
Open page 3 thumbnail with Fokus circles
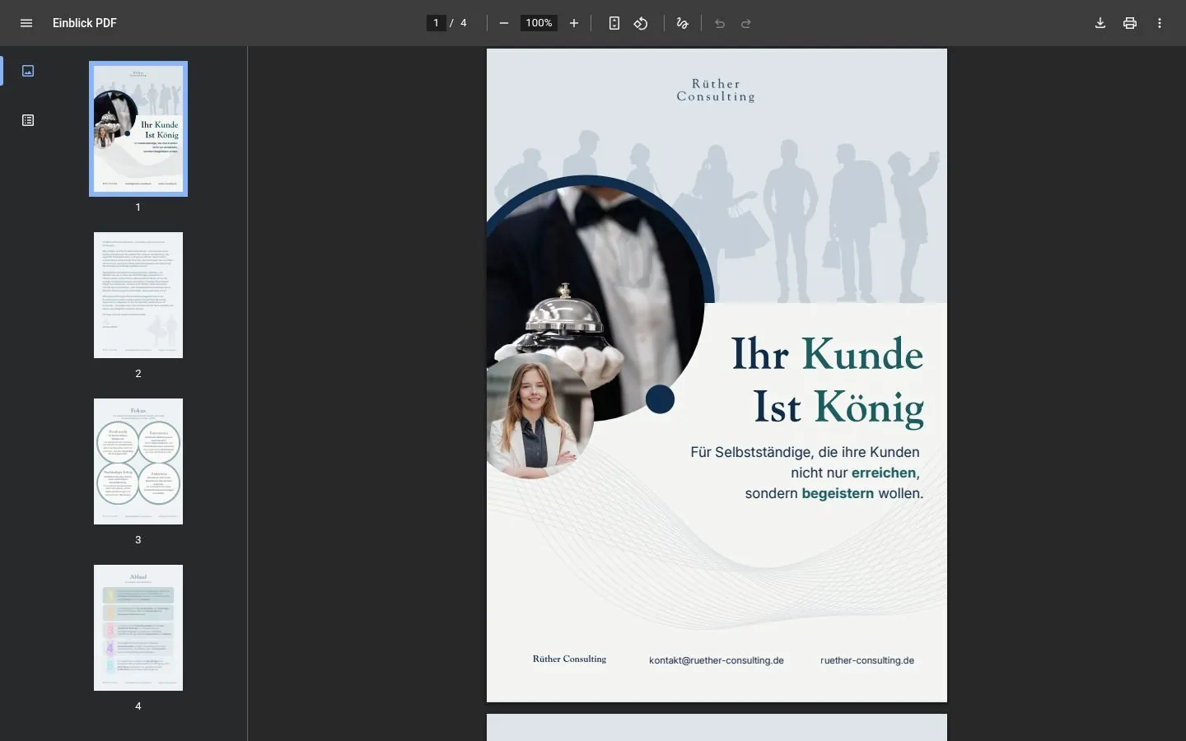pos(138,461)
